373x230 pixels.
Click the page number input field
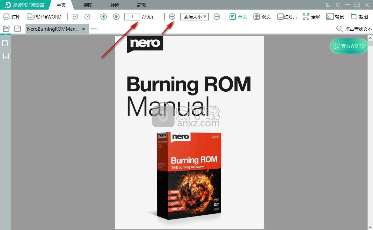coord(132,17)
